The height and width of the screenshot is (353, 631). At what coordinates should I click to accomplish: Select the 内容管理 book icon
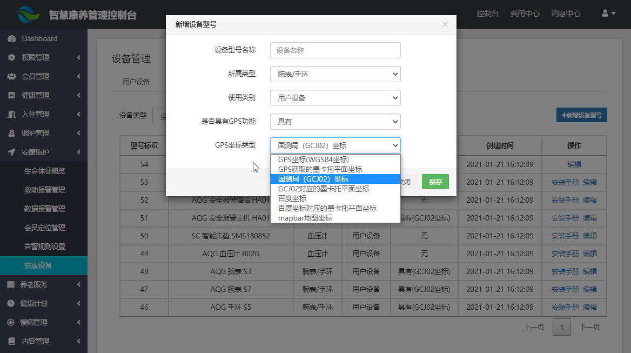[x=12, y=341]
